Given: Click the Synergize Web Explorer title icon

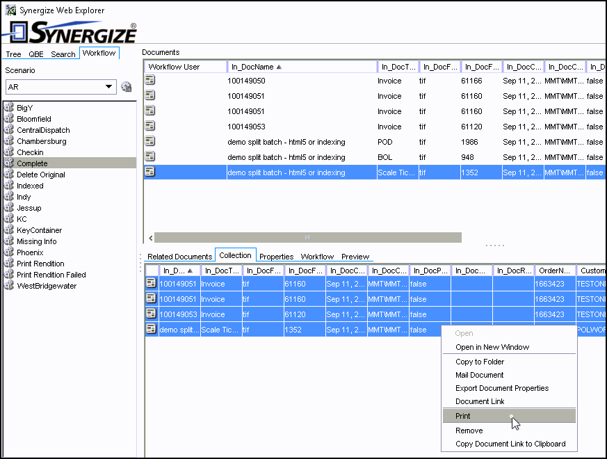Looking at the screenshot, I should point(10,10).
